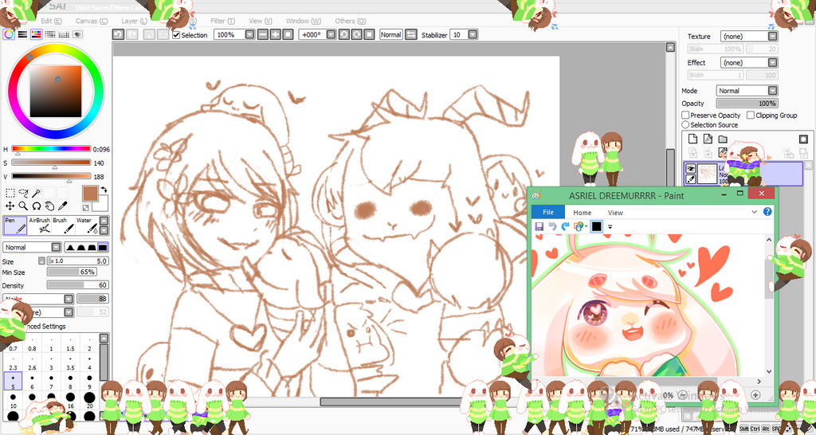Toggle the HSV slider panel icon
Screen dimensions: 816x435
(x=36, y=34)
